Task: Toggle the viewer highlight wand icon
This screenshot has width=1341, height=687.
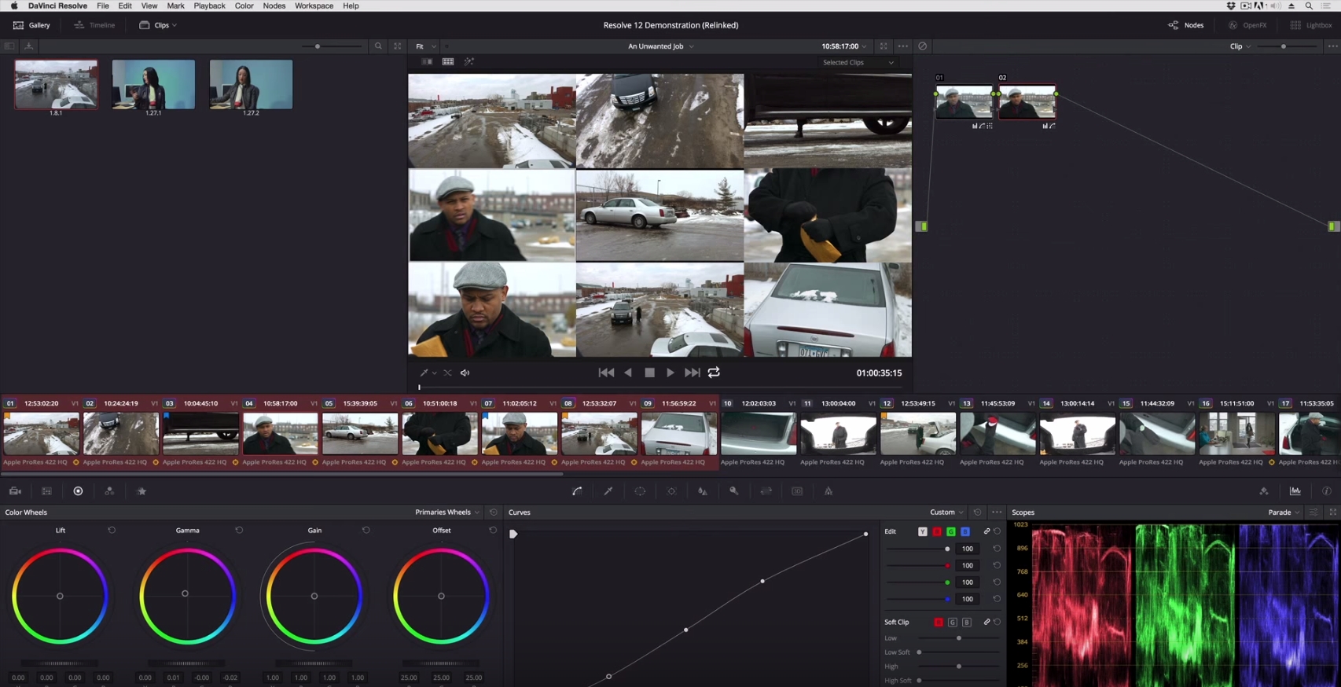Action: pyautogui.click(x=469, y=62)
